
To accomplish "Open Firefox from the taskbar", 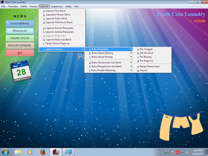I will [43, 152].
